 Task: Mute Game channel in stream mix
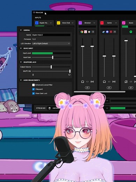coord(114,82)
